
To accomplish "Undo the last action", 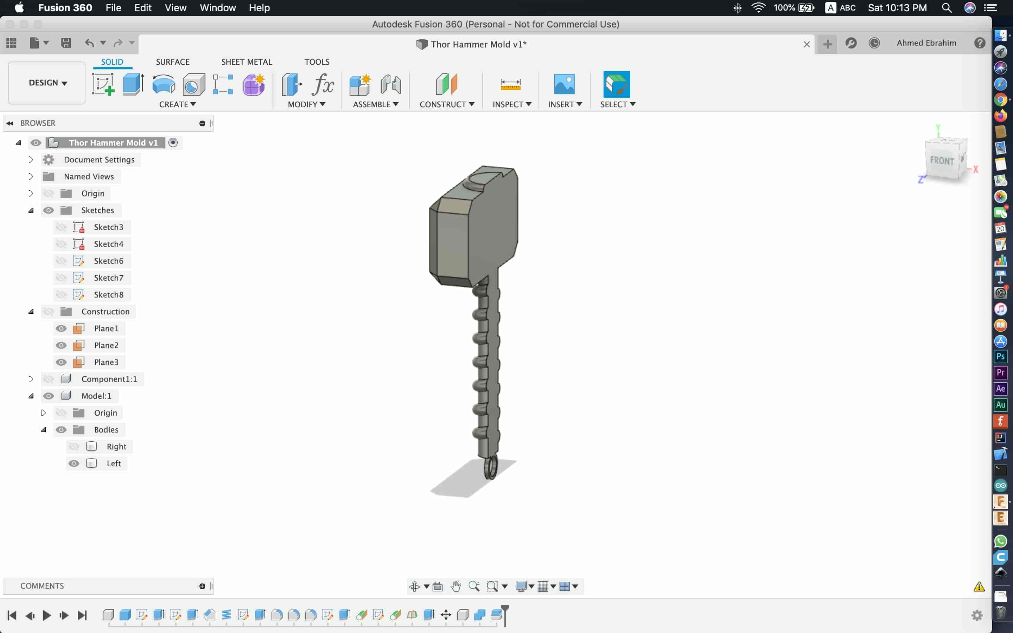I will pyautogui.click(x=89, y=43).
